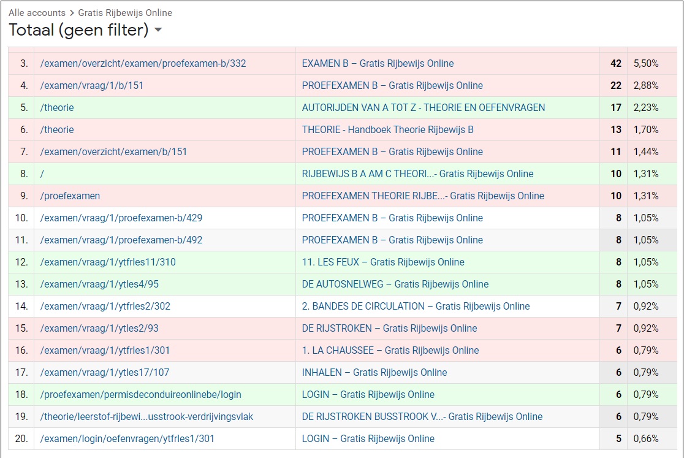Screen dimensions: 684x458
Task: Click the row number 3.
Action: click(x=24, y=63)
